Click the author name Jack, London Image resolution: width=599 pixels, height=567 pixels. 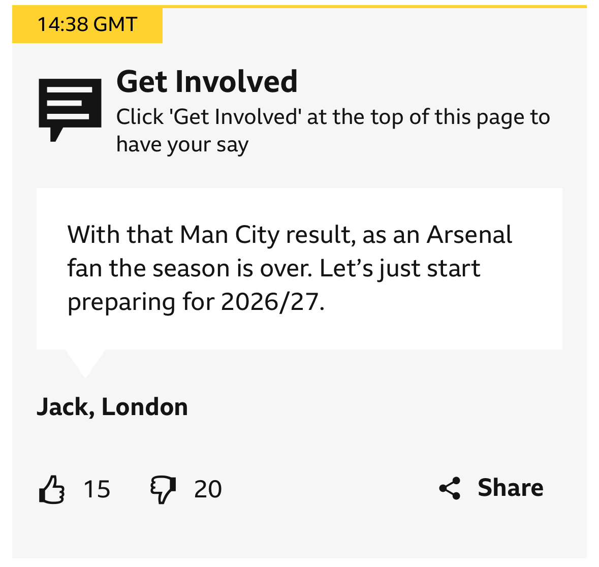click(x=112, y=407)
